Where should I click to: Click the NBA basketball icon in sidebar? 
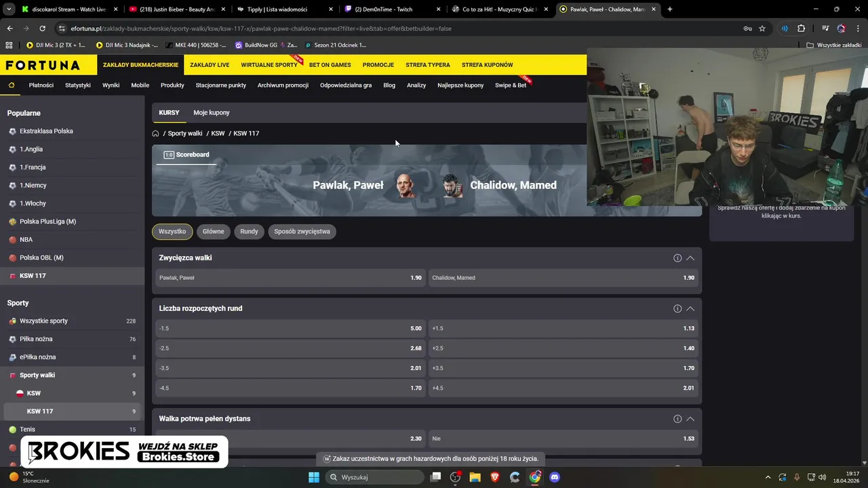pos(12,239)
